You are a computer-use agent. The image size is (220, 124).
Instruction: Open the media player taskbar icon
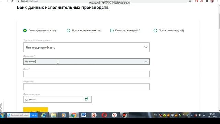64,115
